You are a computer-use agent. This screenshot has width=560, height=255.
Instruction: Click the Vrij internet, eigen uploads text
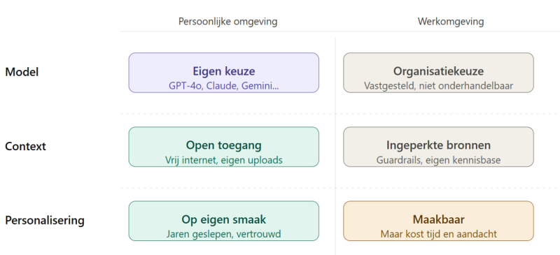tap(224, 160)
